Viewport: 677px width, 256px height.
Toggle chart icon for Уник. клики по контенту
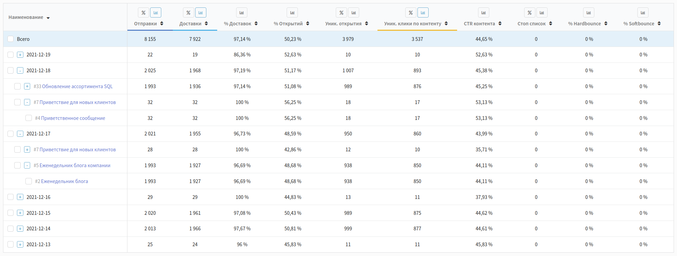pyautogui.click(x=423, y=13)
